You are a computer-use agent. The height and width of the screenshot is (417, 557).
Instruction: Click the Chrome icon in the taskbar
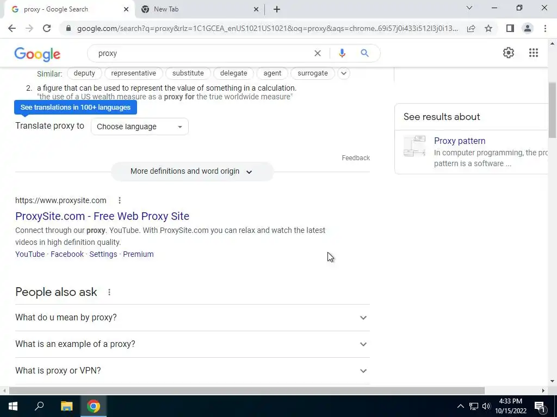click(94, 406)
